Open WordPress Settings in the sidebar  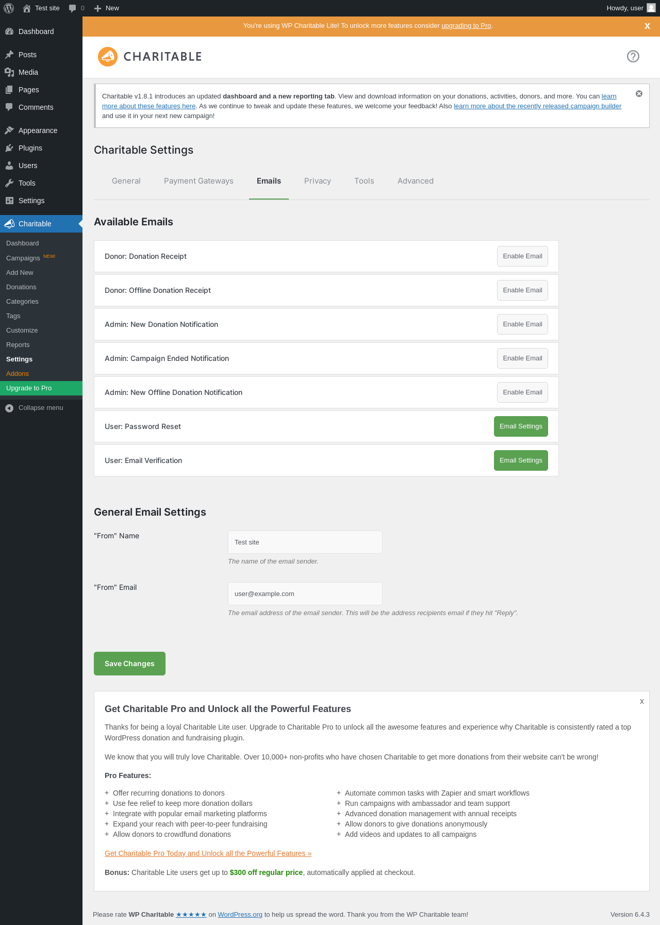tap(41, 201)
